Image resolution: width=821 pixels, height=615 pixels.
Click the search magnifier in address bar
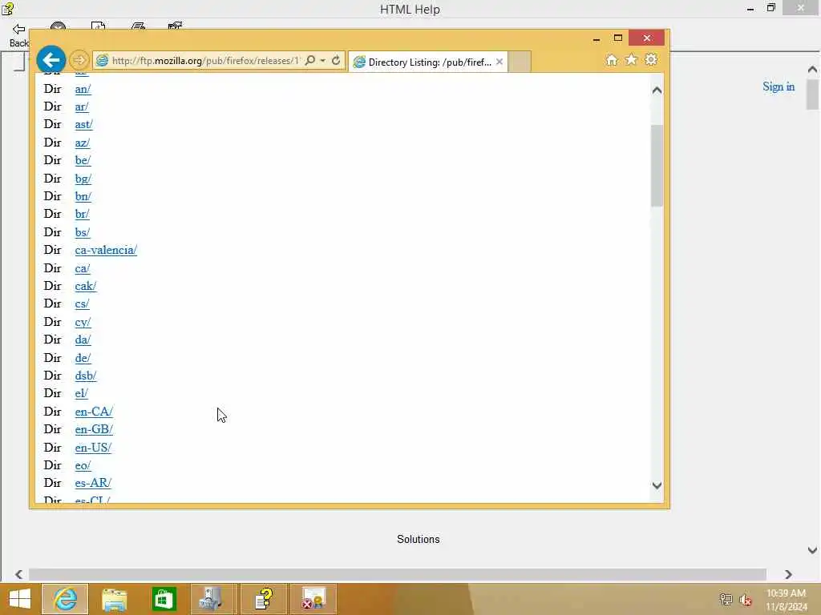[310, 61]
